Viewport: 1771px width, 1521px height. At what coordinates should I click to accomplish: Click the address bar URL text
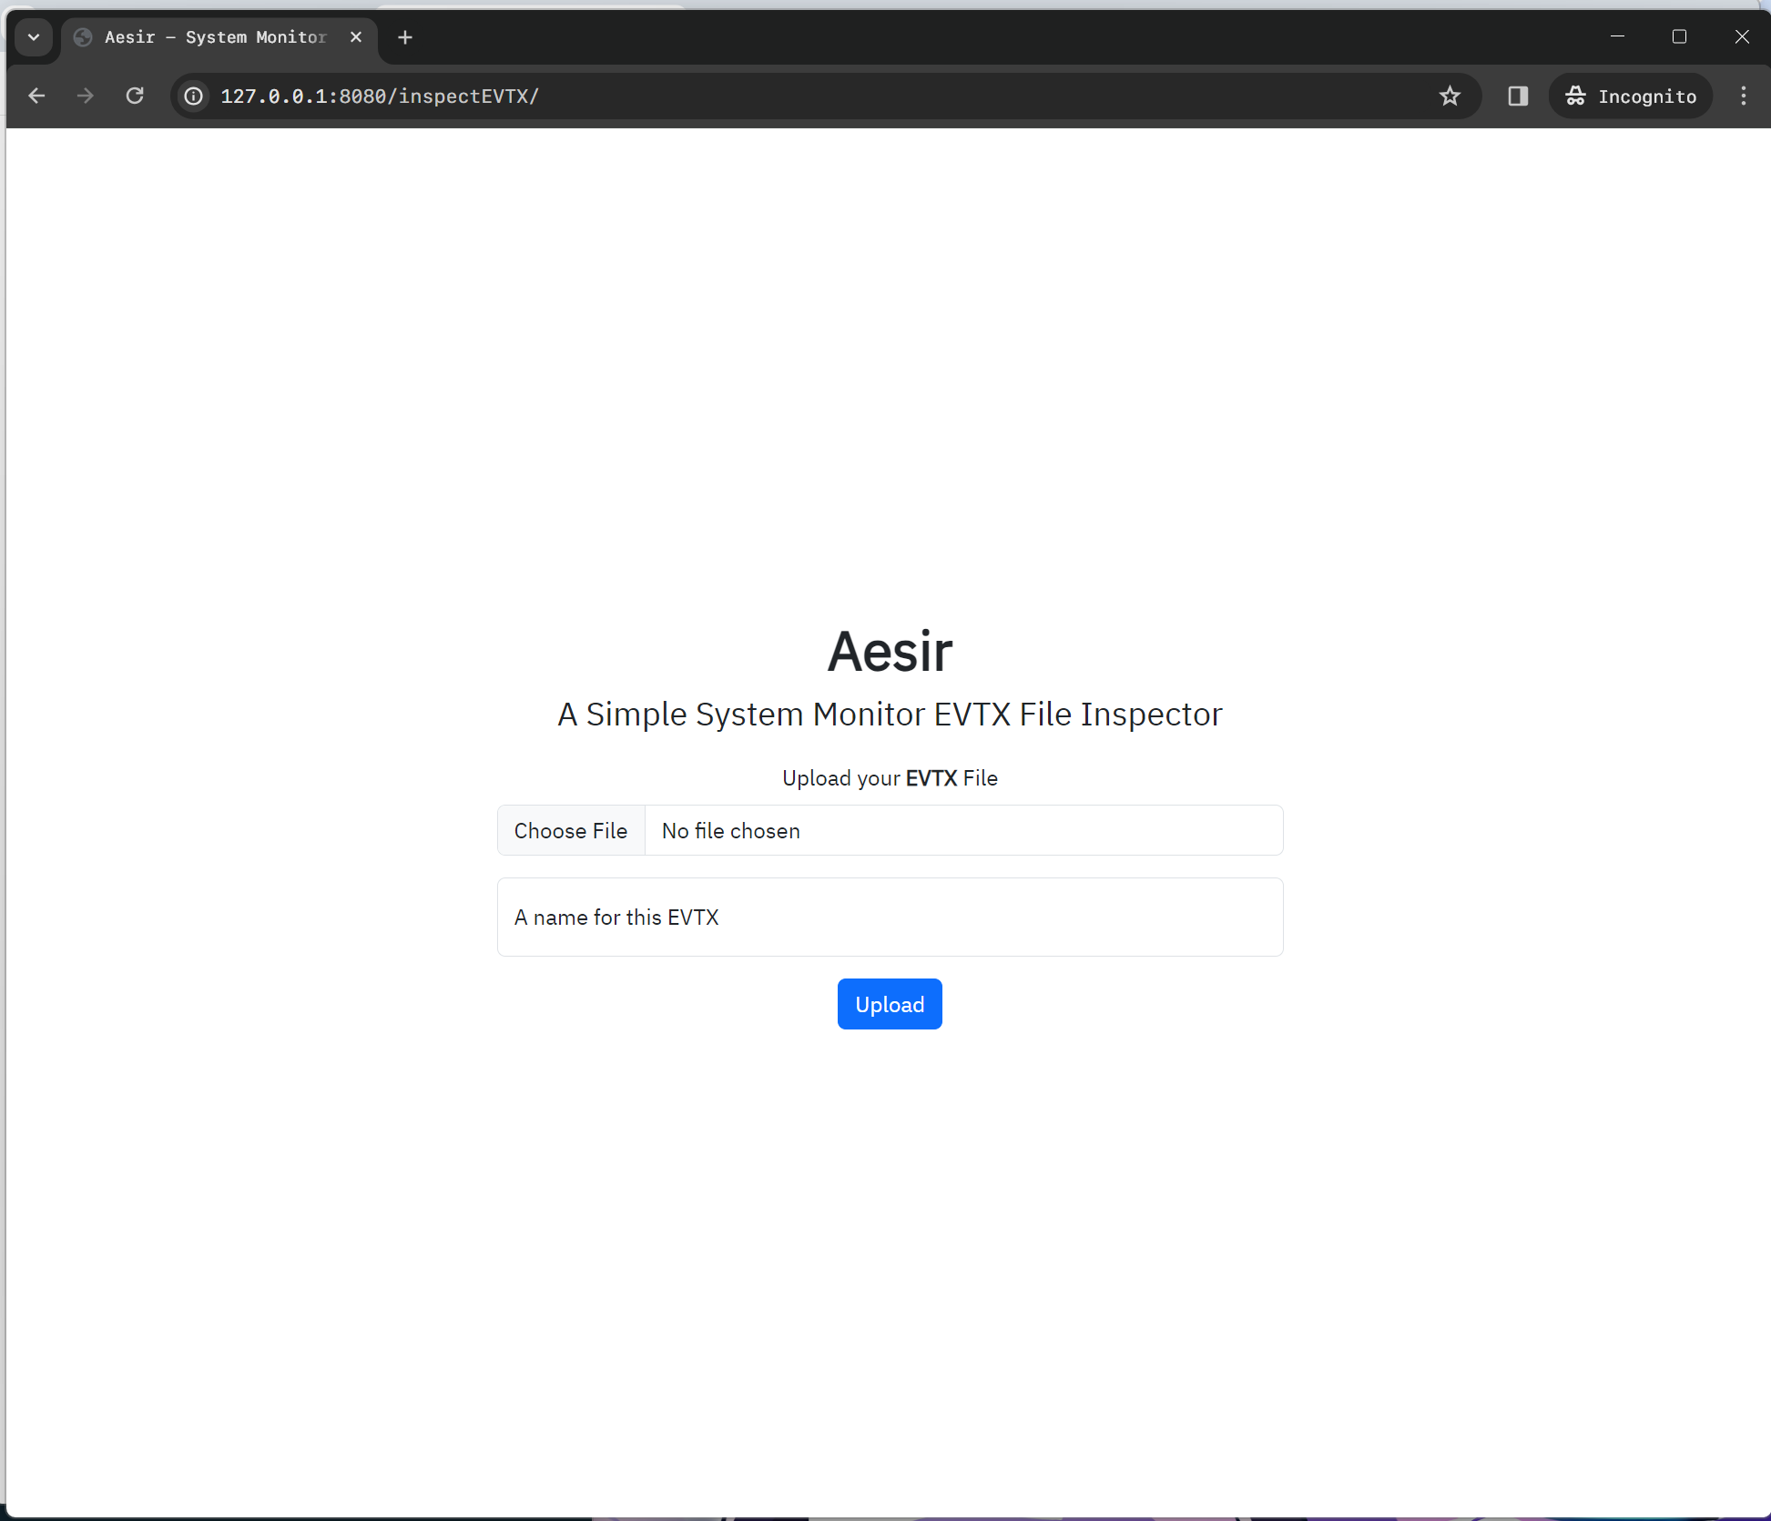coord(380,96)
